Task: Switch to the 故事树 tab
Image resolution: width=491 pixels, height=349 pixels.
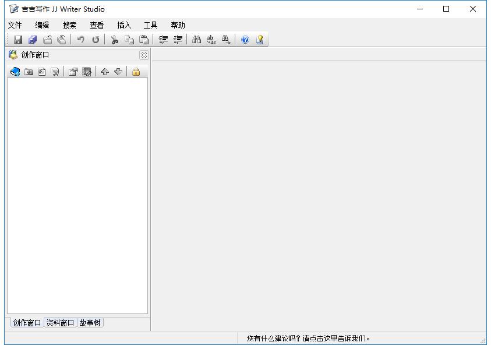Action: click(x=91, y=322)
